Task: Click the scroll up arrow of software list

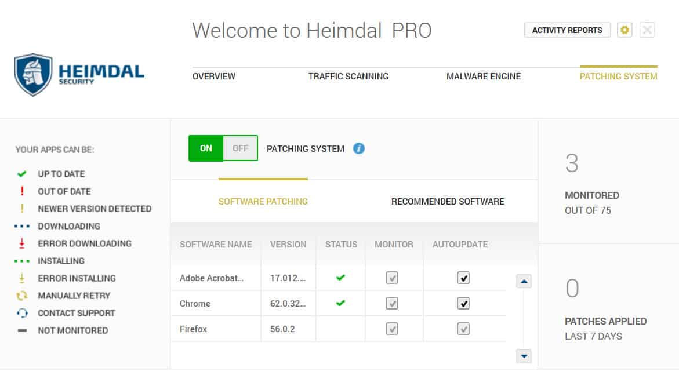Action: coord(524,281)
